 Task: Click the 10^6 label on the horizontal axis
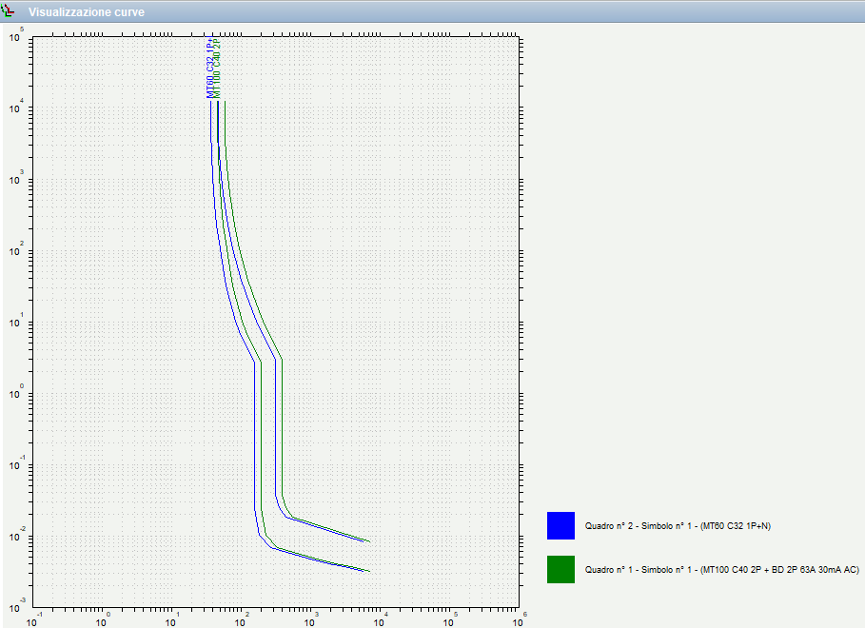pyautogui.click(x=519, y=620)
